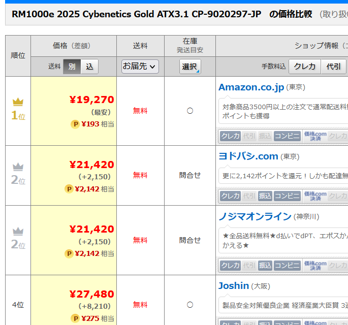Click the コンビニ payment badge in ノジマオンライン row

click(x=287, y=266)
